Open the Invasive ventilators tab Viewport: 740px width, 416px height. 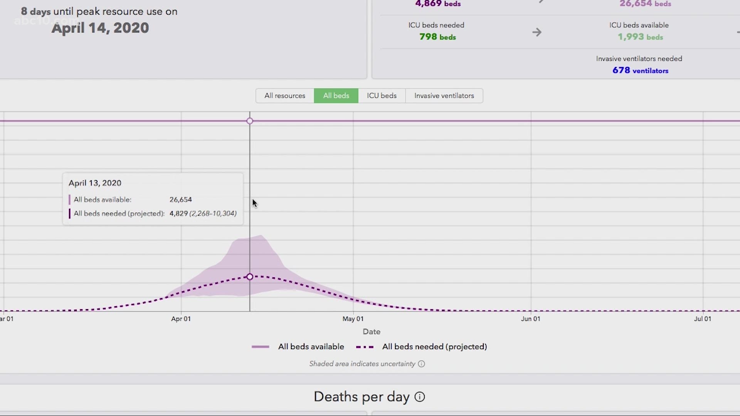[444, 96]
